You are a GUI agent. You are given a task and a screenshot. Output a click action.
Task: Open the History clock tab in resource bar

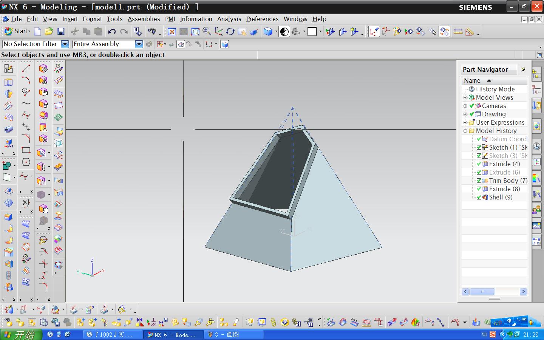pos(536,147)
